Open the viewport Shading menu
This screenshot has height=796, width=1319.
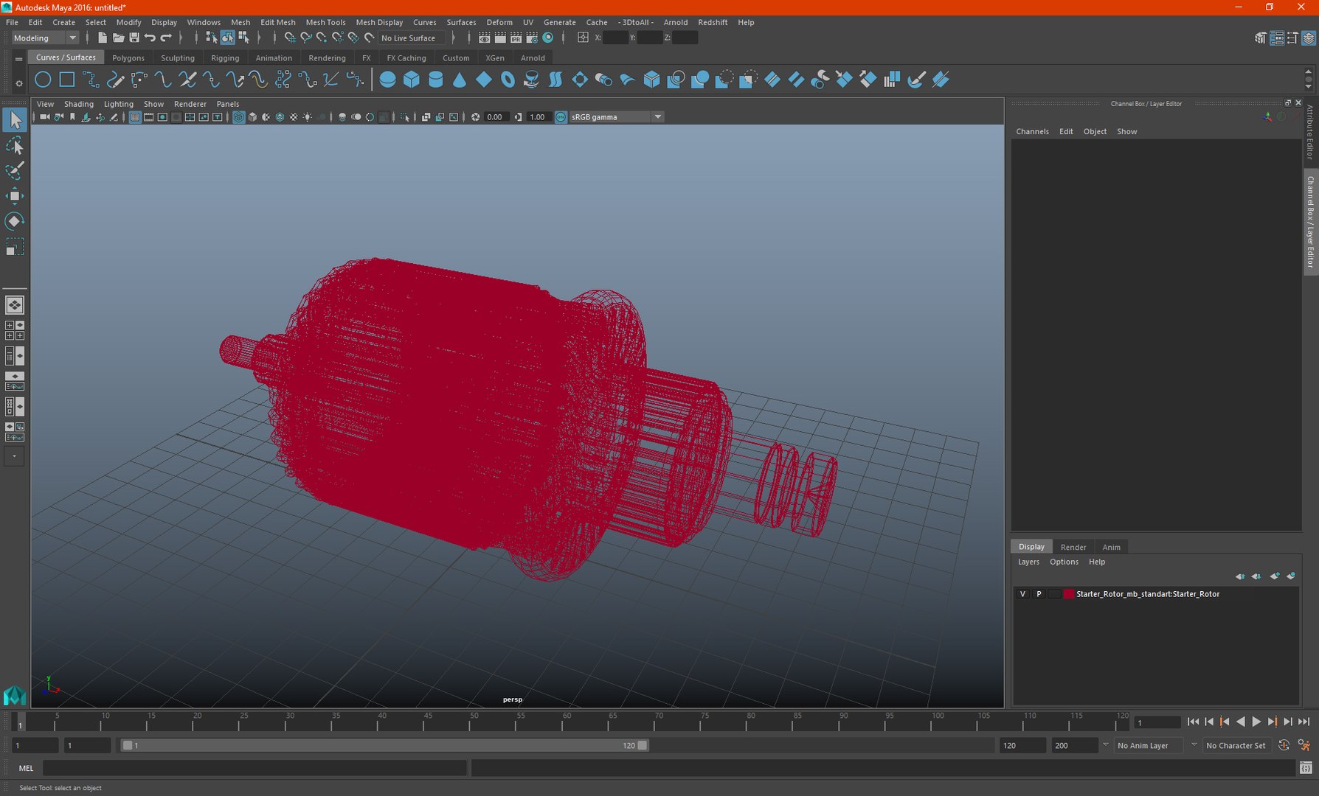[x=79, y=104]
